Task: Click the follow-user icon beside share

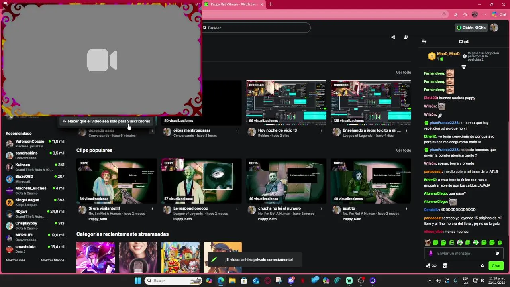Action: pyautogui.click(x=406, y=37)
